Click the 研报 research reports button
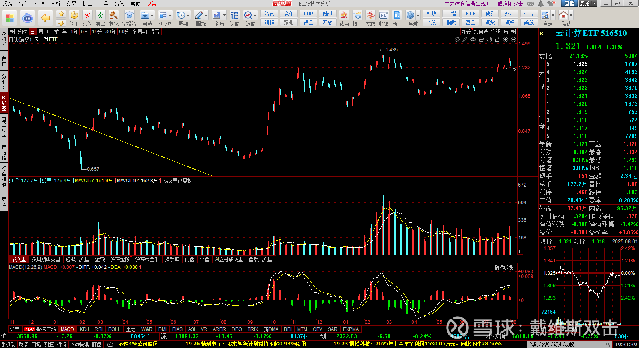The height and width of the screenshot is (349, 639). 269,22
